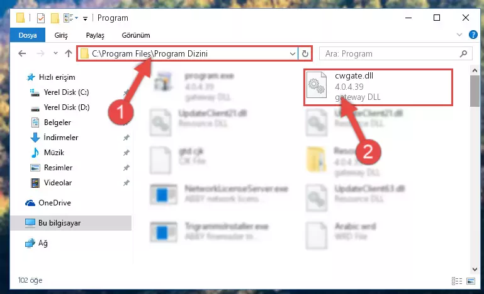Navigate to Yerel Disk (D:)
This screenshot has width=484, height=294.
[x=67, y=107]
